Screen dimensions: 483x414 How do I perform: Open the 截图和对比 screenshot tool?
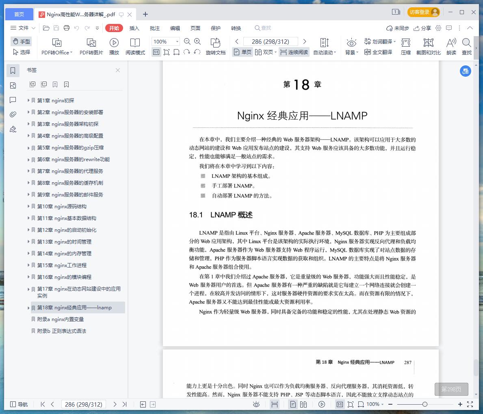tap(429, 47)
